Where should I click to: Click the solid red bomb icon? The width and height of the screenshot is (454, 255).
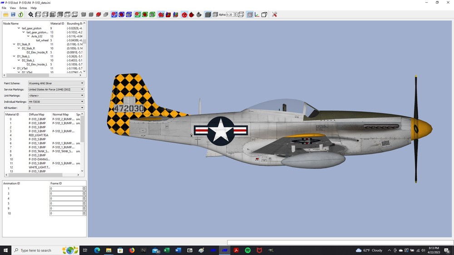coord(192,15)
